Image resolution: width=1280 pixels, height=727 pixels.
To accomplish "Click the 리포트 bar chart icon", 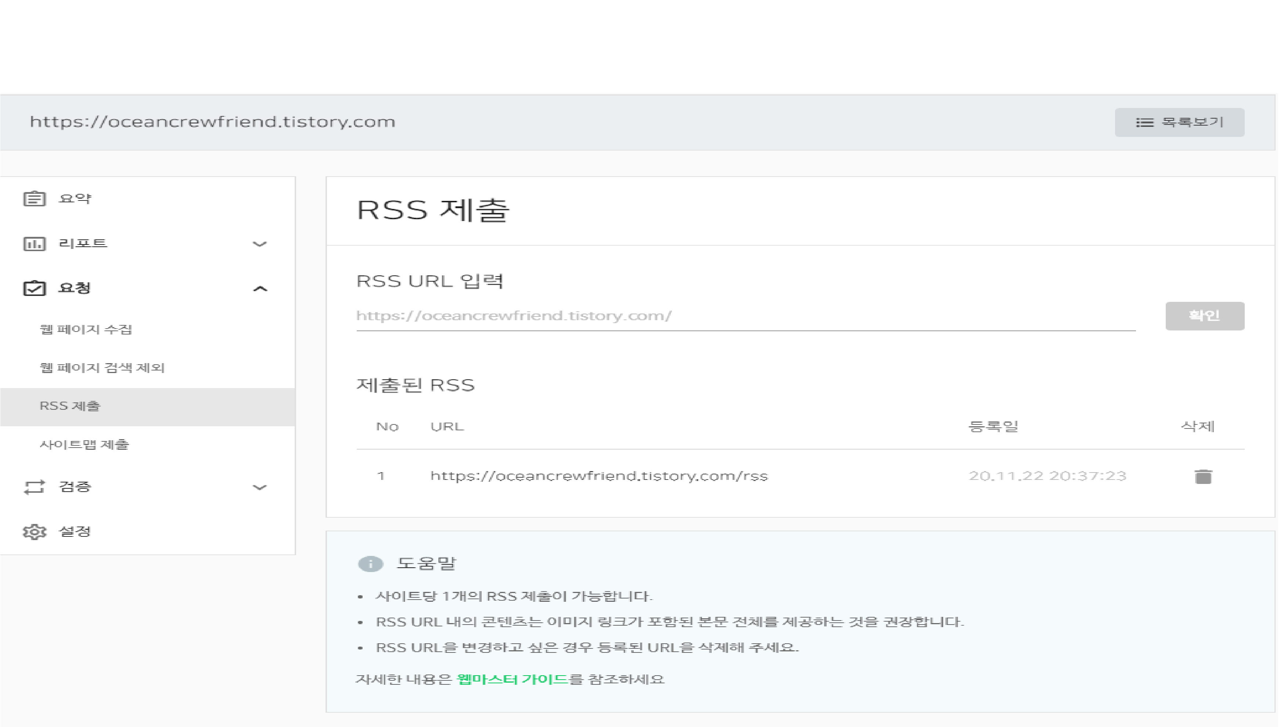I will [34, 244].
